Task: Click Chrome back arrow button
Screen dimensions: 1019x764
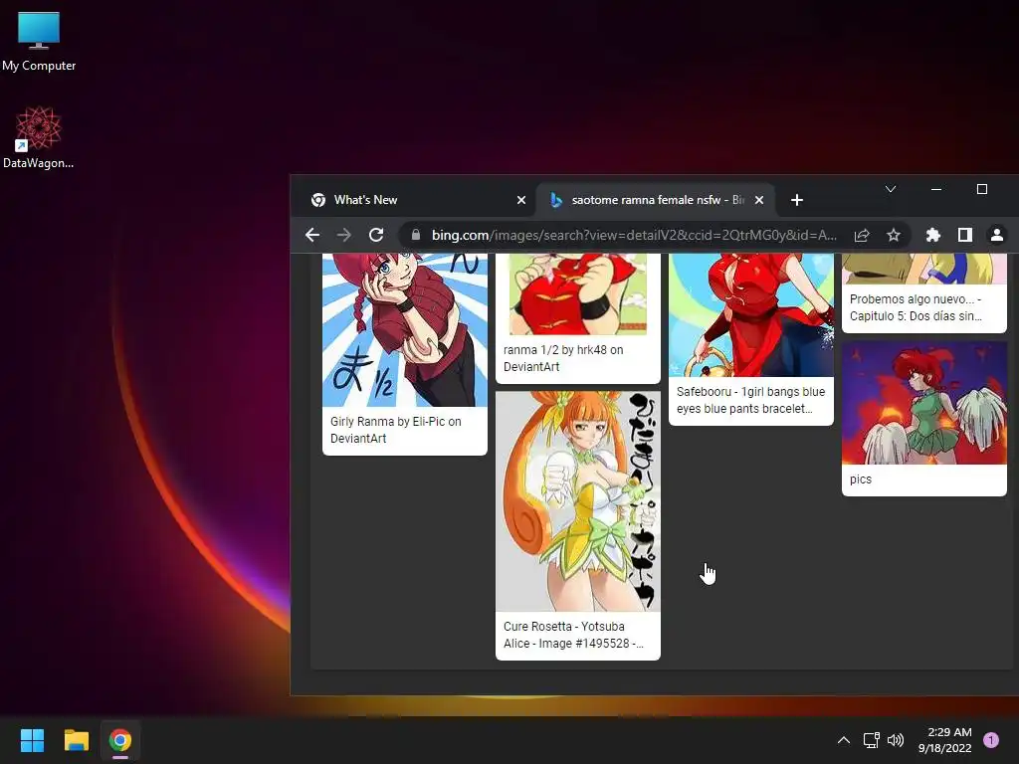Action: [312, 235]
